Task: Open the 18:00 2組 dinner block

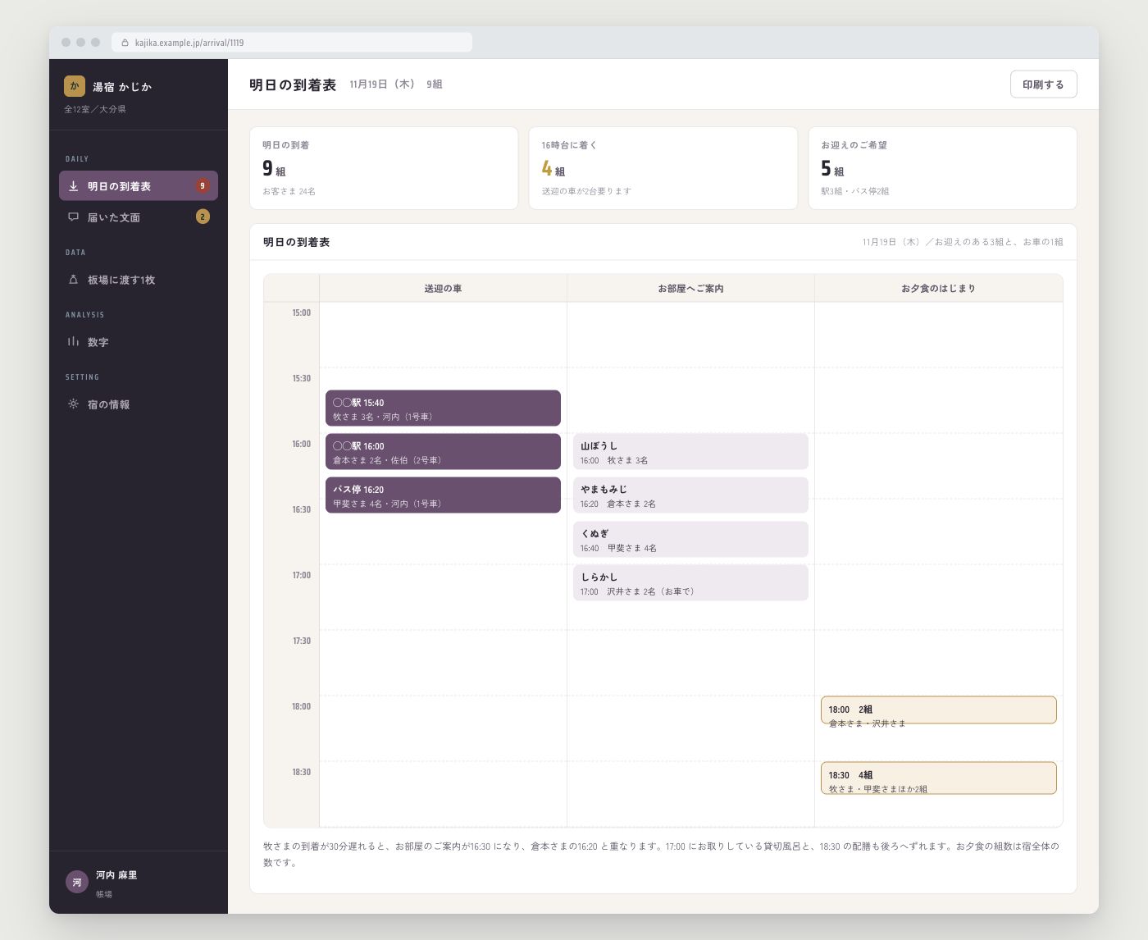Action: pos(939,710)
